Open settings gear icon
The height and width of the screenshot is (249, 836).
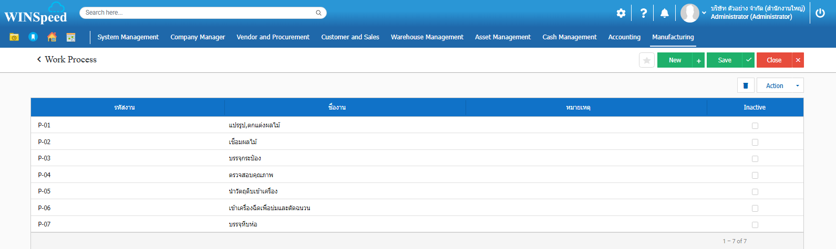[x=621, y=13]
